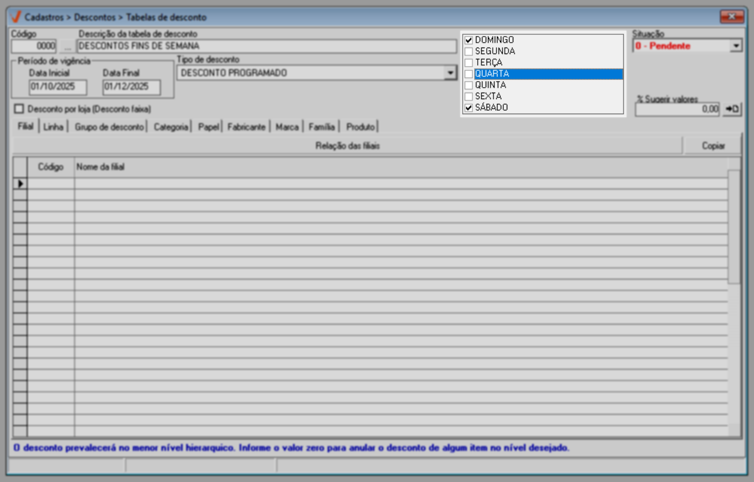Switch to the Linha tab

[54, 127]
